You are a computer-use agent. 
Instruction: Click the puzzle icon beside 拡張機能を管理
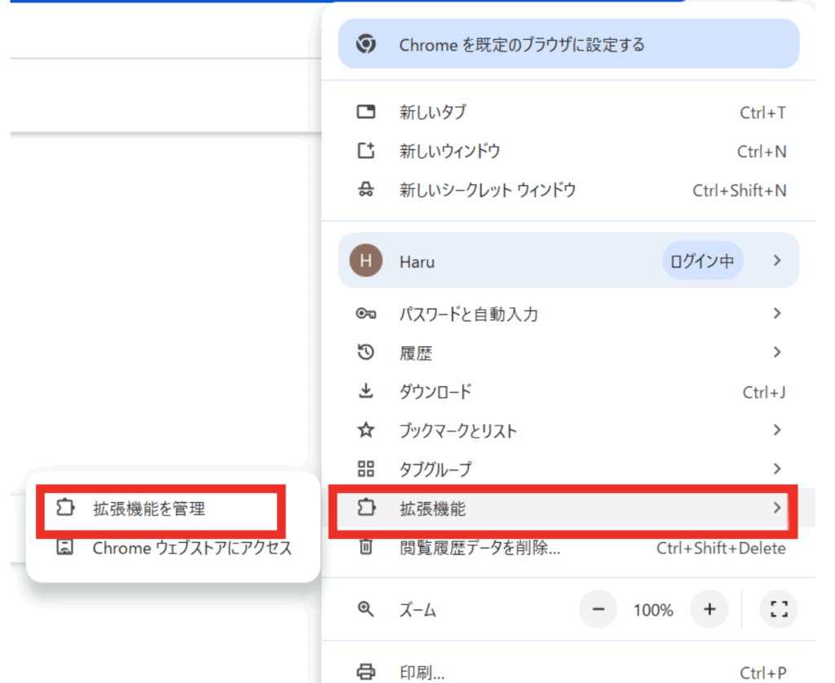tap(65, 507)
